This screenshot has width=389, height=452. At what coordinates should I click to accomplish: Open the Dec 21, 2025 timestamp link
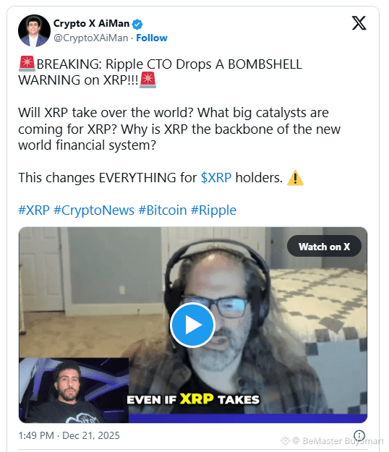tap(69, 435)
